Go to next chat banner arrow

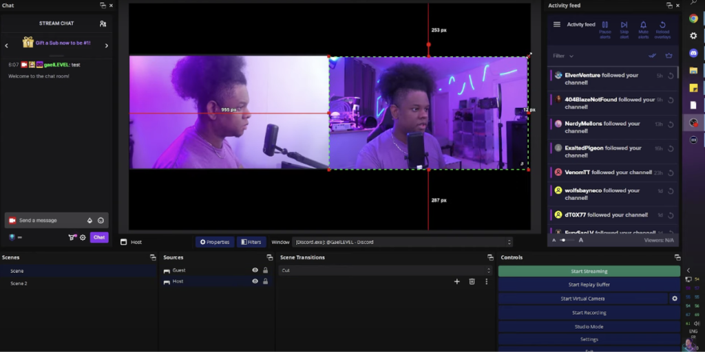pyautogui.click(x=107, y=45)
